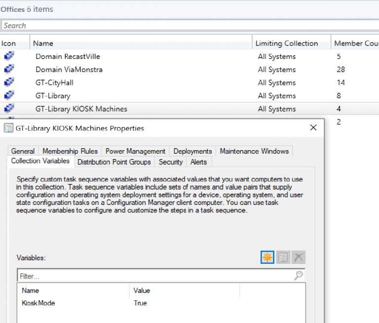Viewport: 379px width, 323px height.
Task: Click the delete variable X icon
Action: (x=298, y=257)
